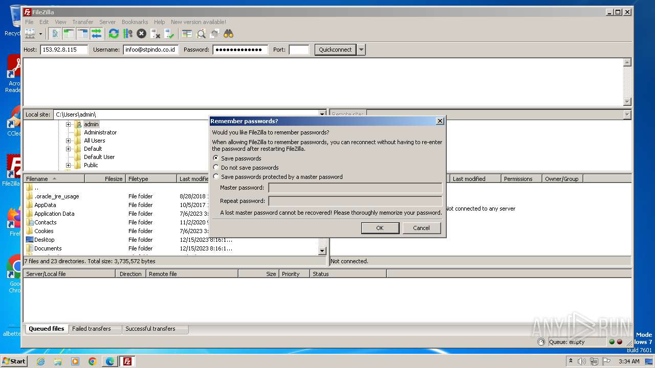The height and width of the screenshot is (368, 655).
Task: Expand the admin folder tree node
Action: (x=68, y=124)
